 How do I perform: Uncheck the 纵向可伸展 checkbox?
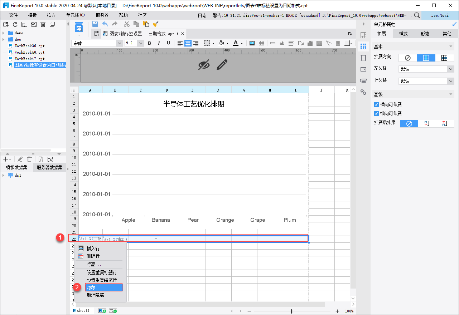pos(376,113)
